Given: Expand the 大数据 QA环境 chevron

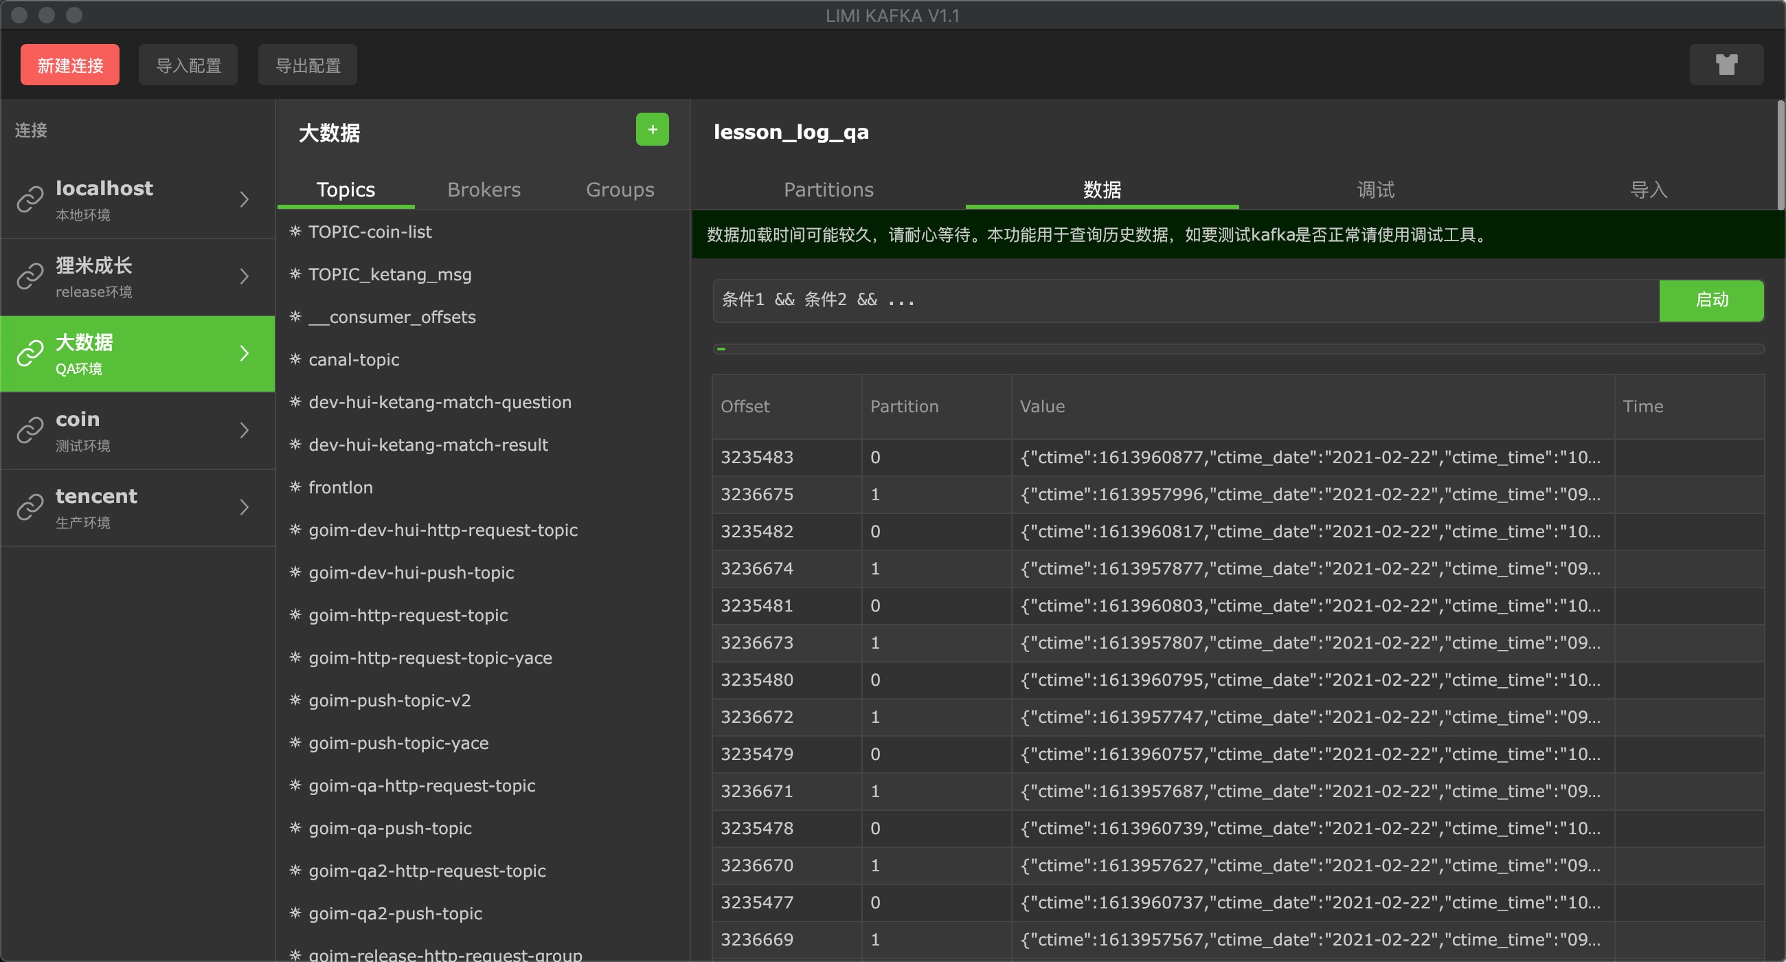Looking at the screenshot, I should (244, 354).
